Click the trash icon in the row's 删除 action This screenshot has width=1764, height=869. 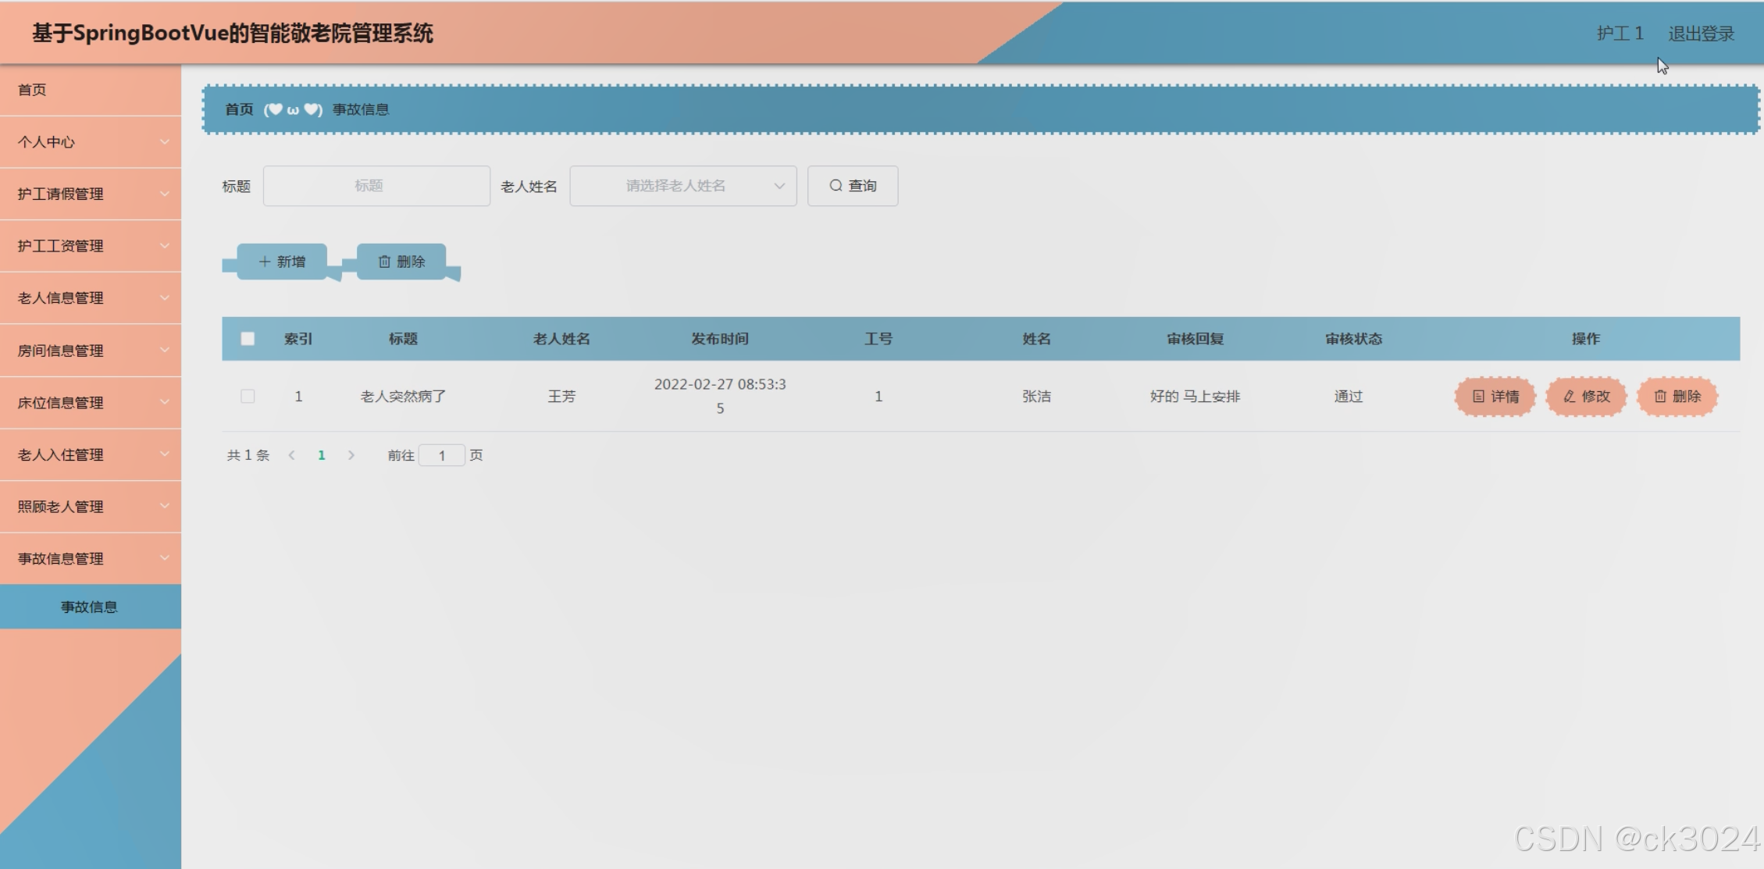coord(1659,396)
